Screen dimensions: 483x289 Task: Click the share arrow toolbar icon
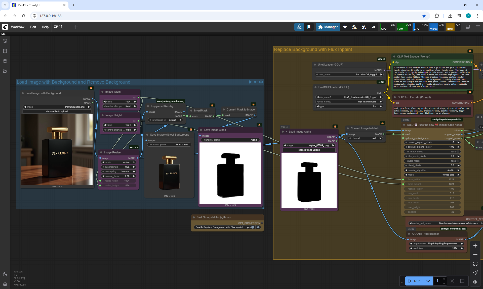(x=374, y=27)
